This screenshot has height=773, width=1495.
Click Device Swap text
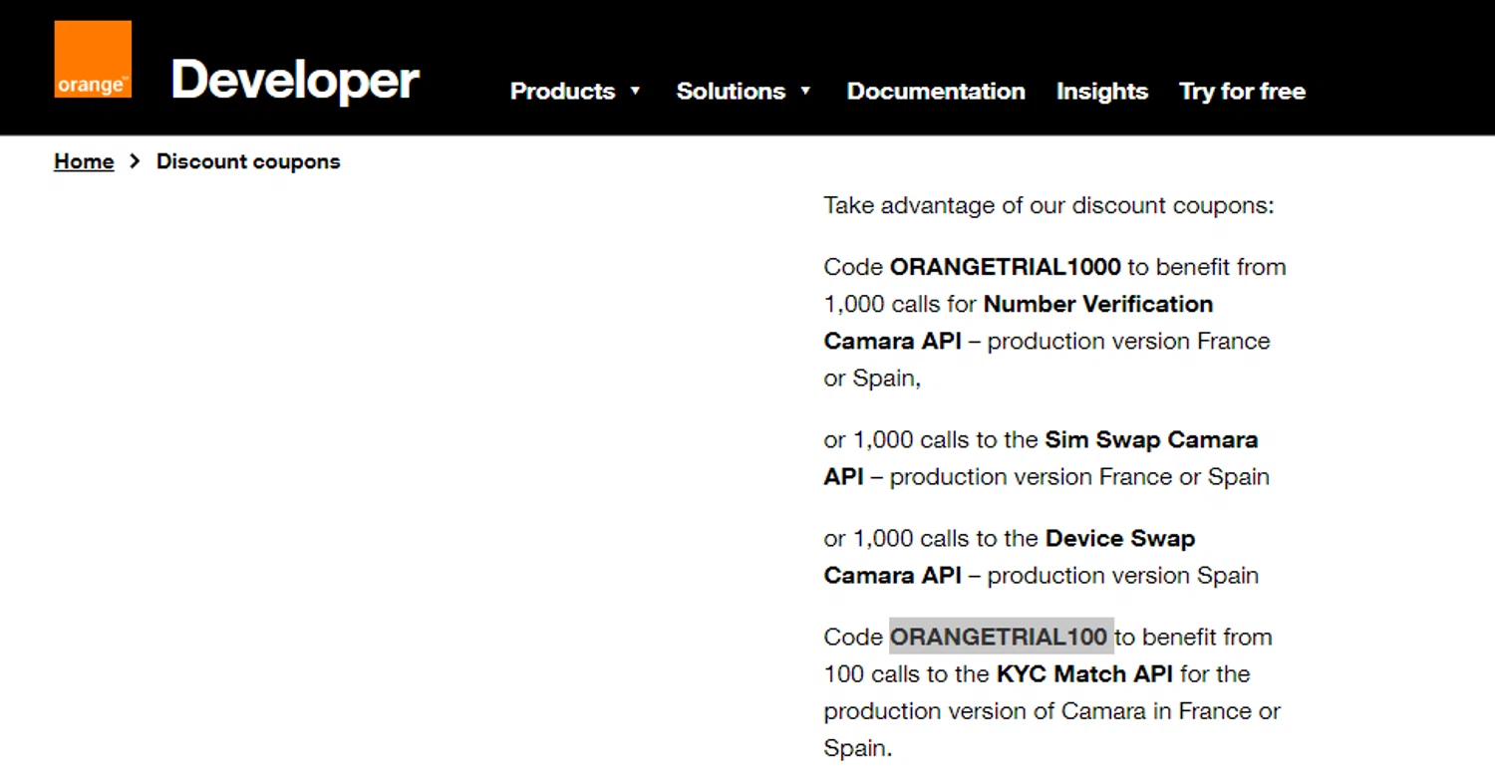click(1121, 539)
